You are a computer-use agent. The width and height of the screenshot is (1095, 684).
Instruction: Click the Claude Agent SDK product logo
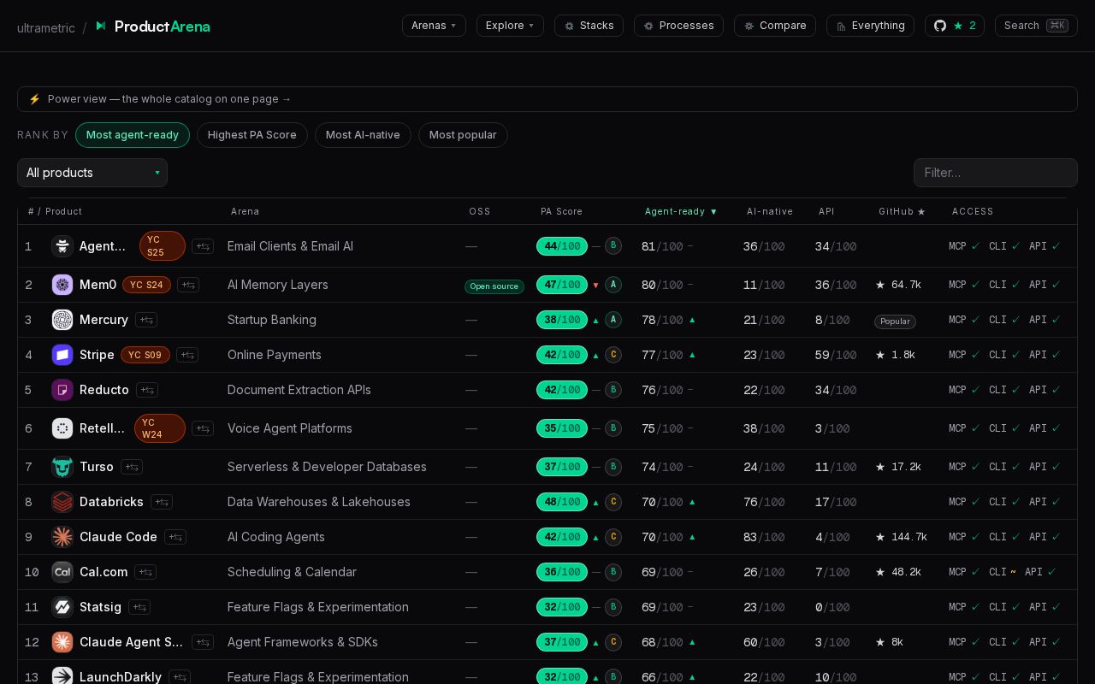coord(62,642)
